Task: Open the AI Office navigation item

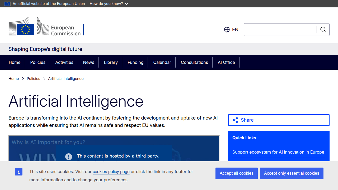Action: point(226,62)
